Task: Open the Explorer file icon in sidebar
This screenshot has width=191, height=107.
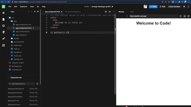Action: 3,19
